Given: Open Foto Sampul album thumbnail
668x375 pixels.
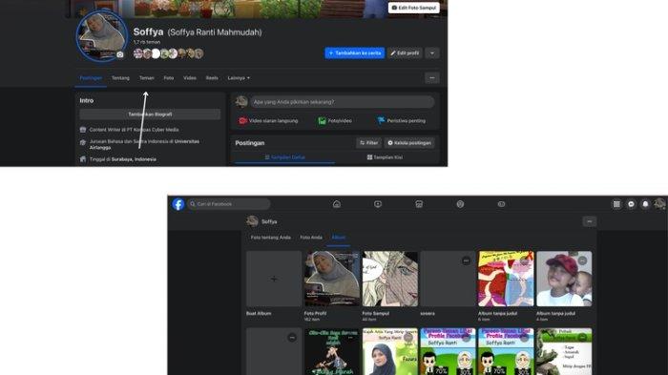Looking at the screenshot, I should click(389, 279).
